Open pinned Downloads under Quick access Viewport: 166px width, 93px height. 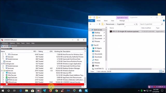[x=98, y=36]
